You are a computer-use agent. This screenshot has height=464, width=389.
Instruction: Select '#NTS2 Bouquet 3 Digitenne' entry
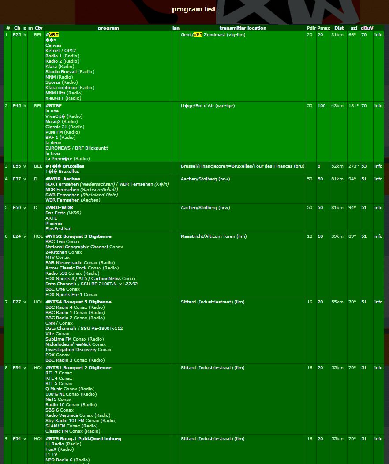pos(79,236)
